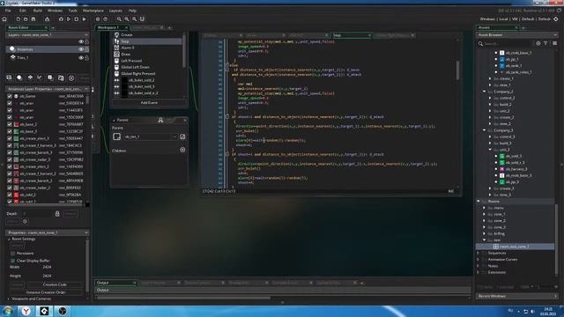The width and height of the screenshot is (564, 317).
Task: Click the Create Tile Layer icon
Action: click(x=30, y=77)
